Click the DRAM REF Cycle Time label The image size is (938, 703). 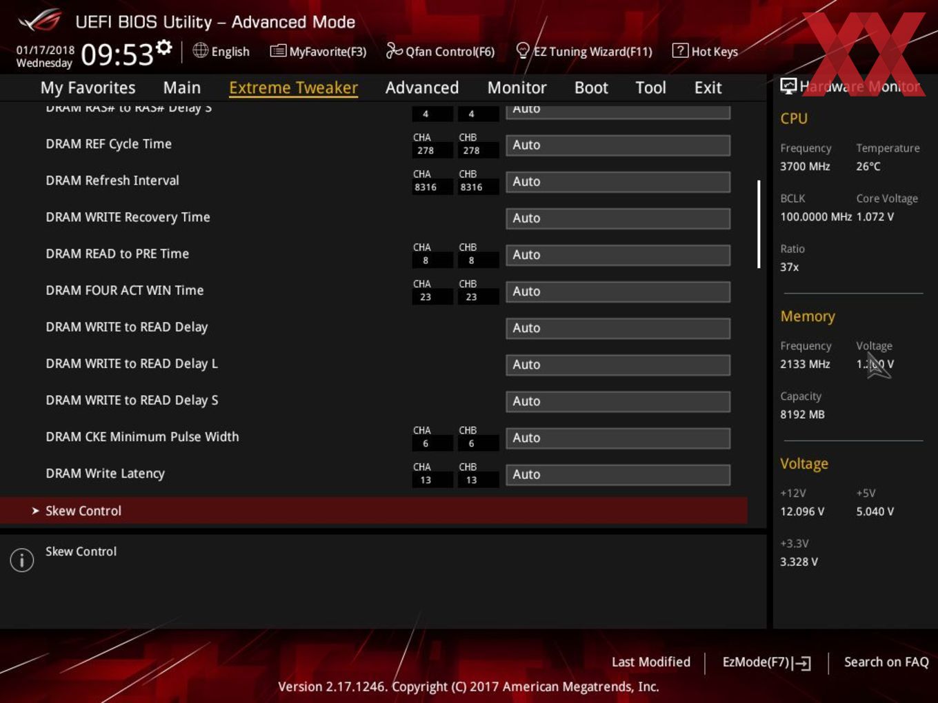108,144
